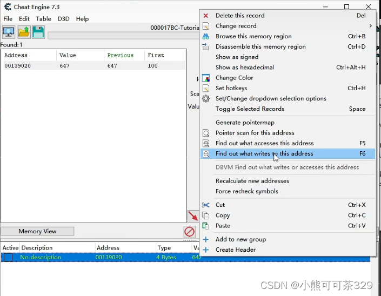Toggle Active checkbox for address 00139020

8,258
